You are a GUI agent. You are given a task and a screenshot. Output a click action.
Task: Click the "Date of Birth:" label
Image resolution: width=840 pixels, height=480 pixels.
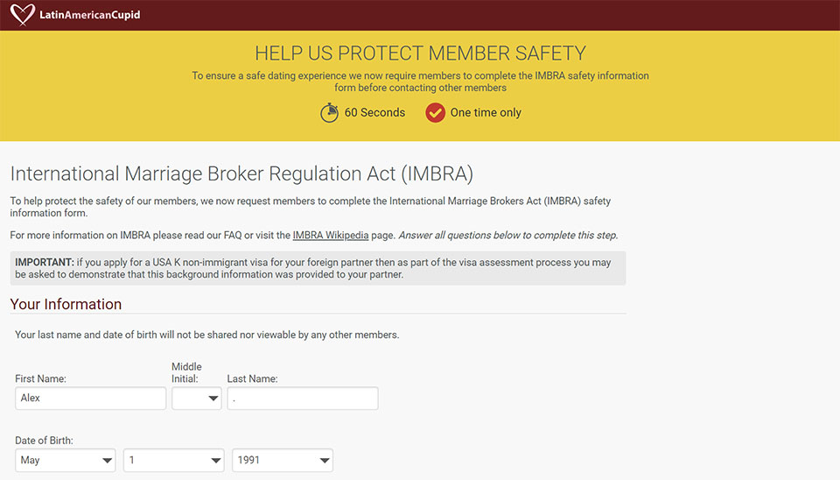coord(44,441)
